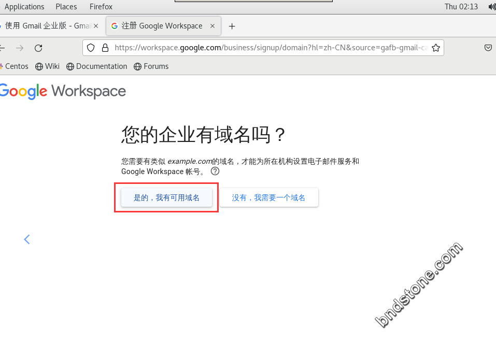The height and width of the screenshot is (357, 496).
Task: Open the Applications menu
Action: point(24,7)
